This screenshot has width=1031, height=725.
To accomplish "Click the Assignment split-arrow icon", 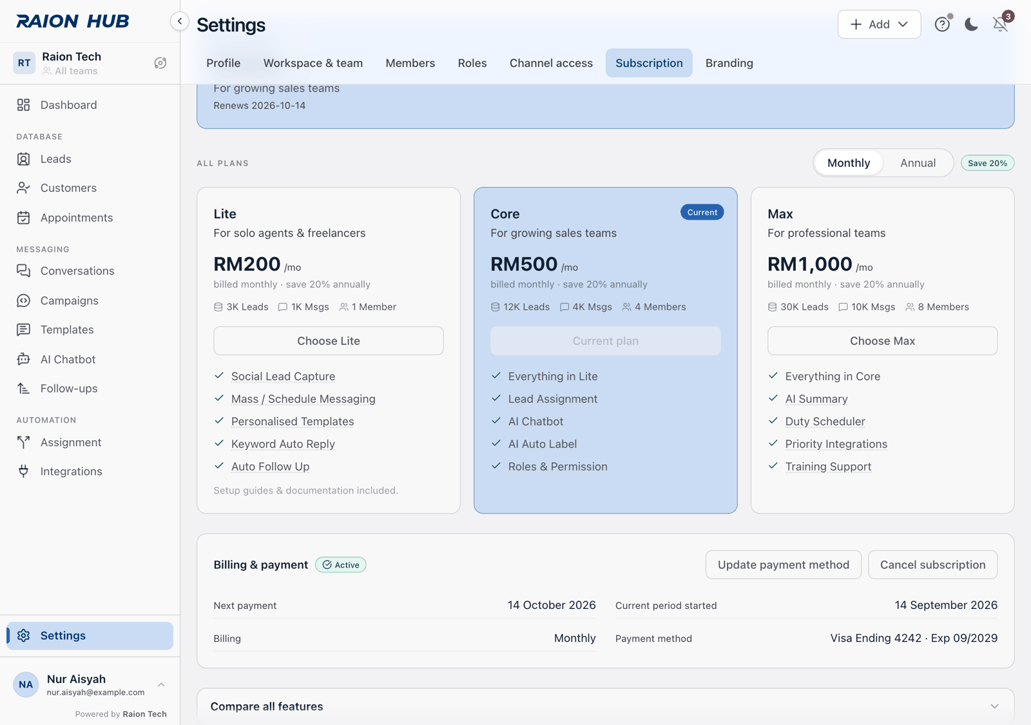I will pyautogui.click(x=24, y=442).
